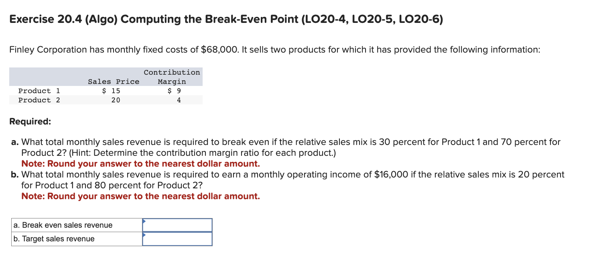Click the blue triangle marker on the break-even answer box
Viewport: 589px width, 253px height.
tap(144, 221)
